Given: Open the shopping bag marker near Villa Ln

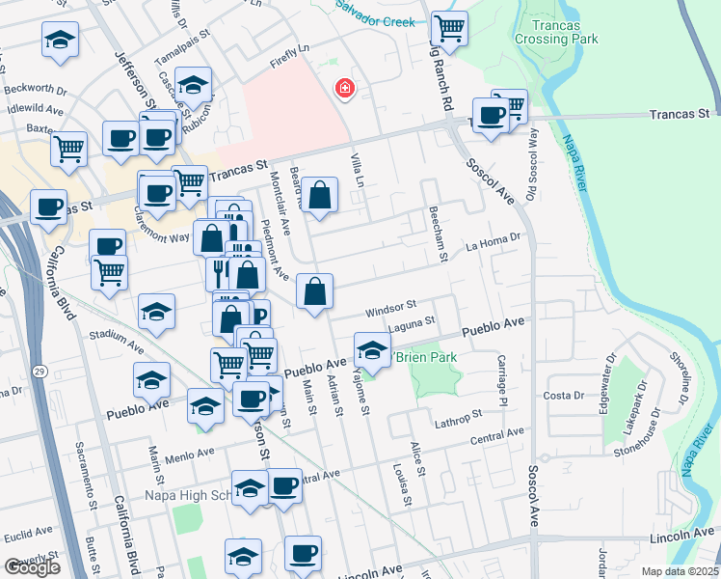Looking at the screenshot, I should pyautogui.click(x=320, y=195).
